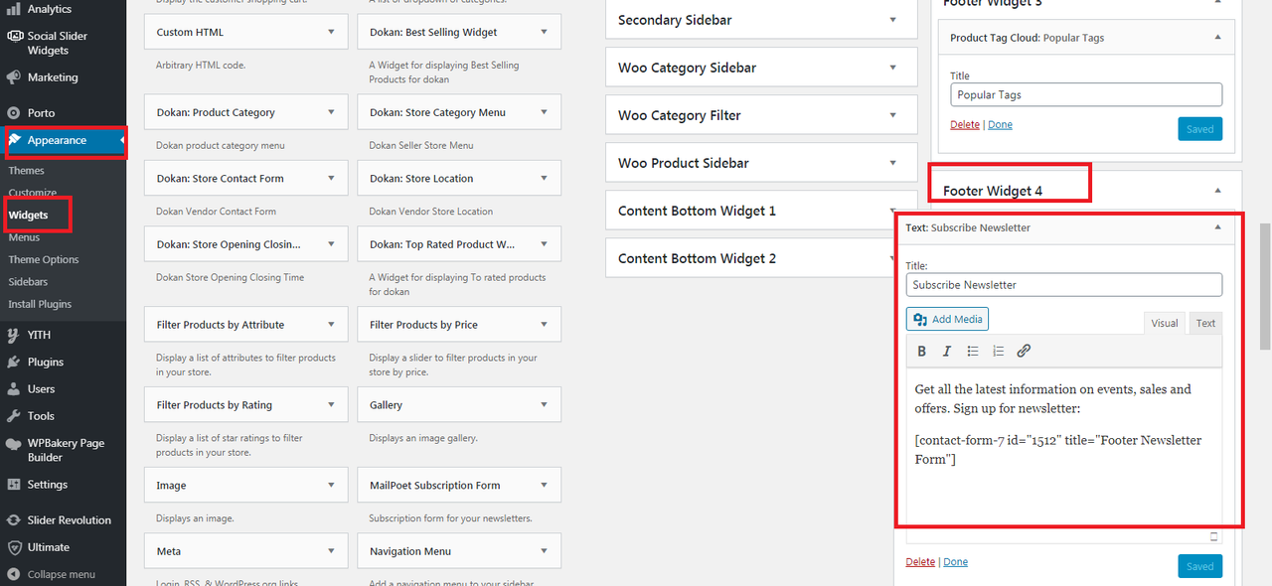Viewport: 1272px width, 586px height.
Task: Click the Slider Revolution refresh icon
Action: coord(14,520)
